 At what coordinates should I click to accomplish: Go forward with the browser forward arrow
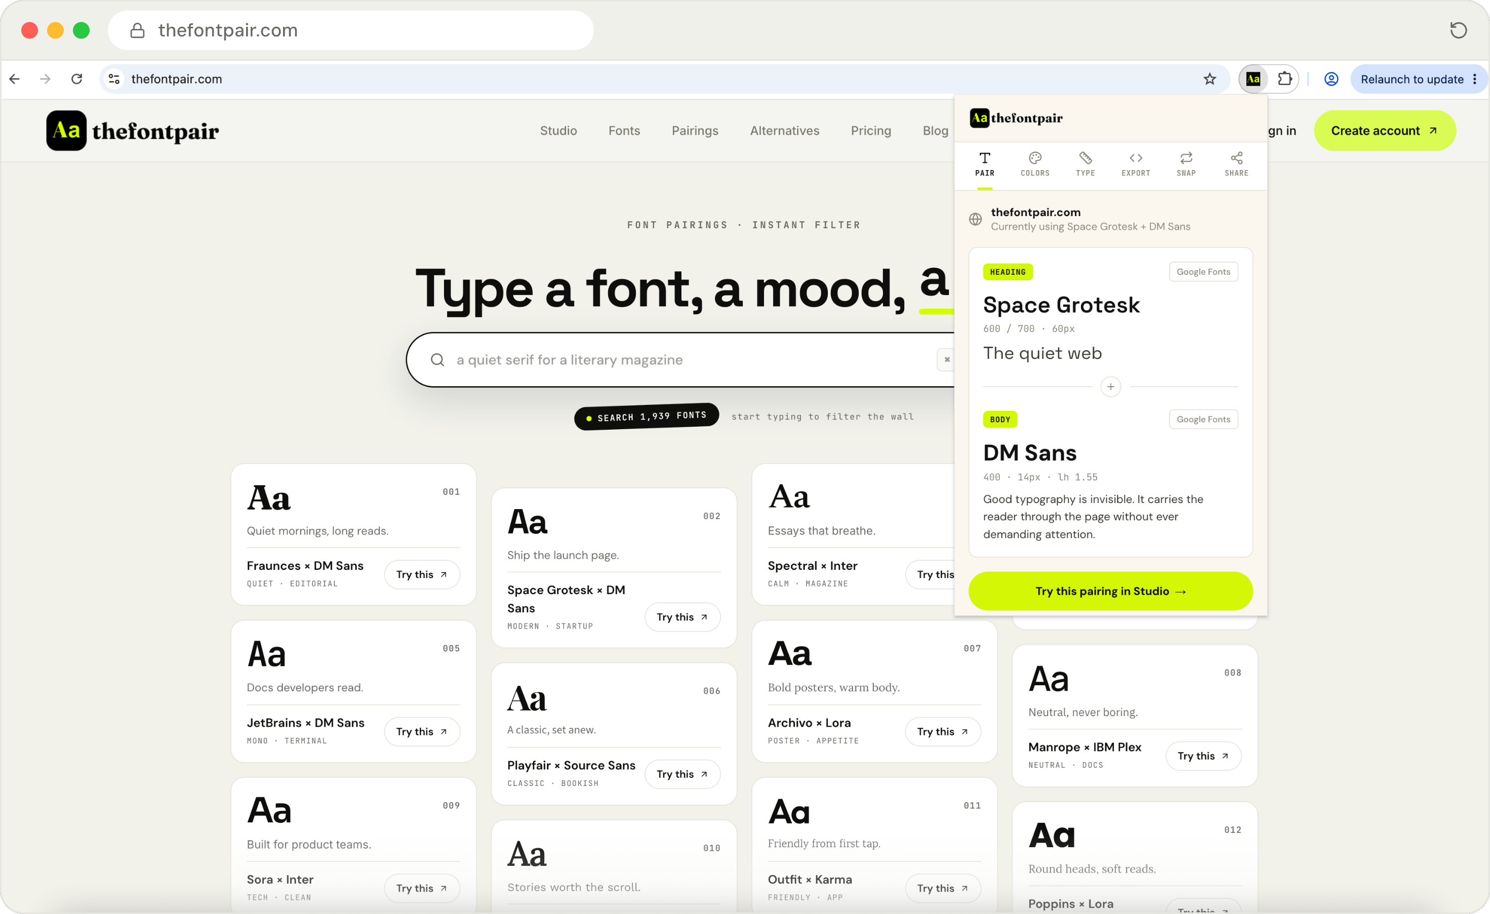(x=46, y=79)
